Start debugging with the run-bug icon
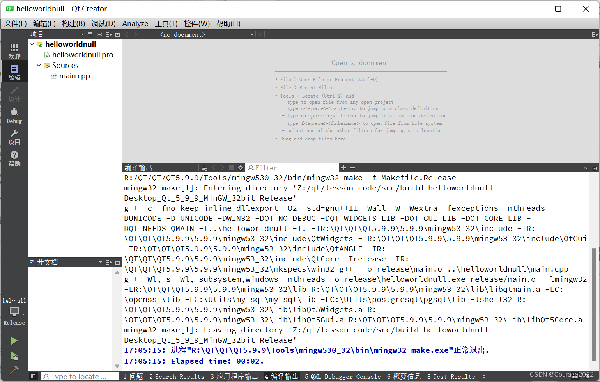This screenshot has width=600, height=382. coord(14,356)
